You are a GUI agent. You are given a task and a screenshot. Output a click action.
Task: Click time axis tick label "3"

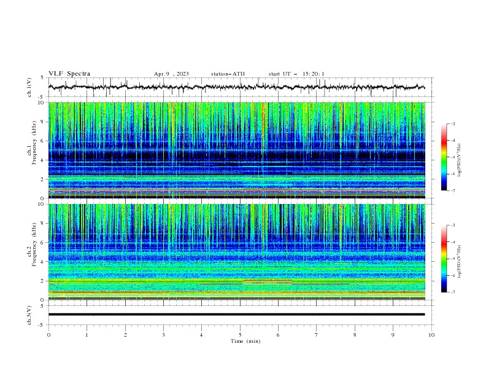pyautogui.click(x=163, y=335)
